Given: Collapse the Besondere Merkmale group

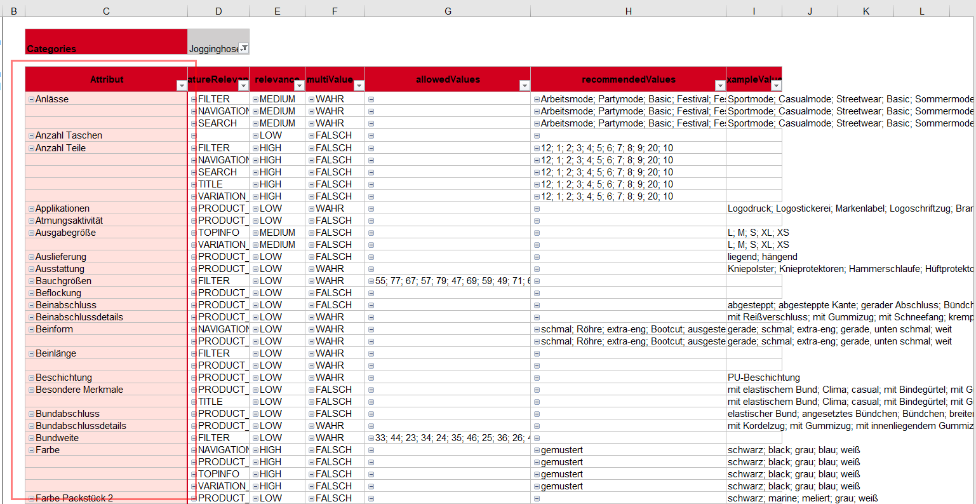Looking at the screenshot, I should click(x=31, y=390).
